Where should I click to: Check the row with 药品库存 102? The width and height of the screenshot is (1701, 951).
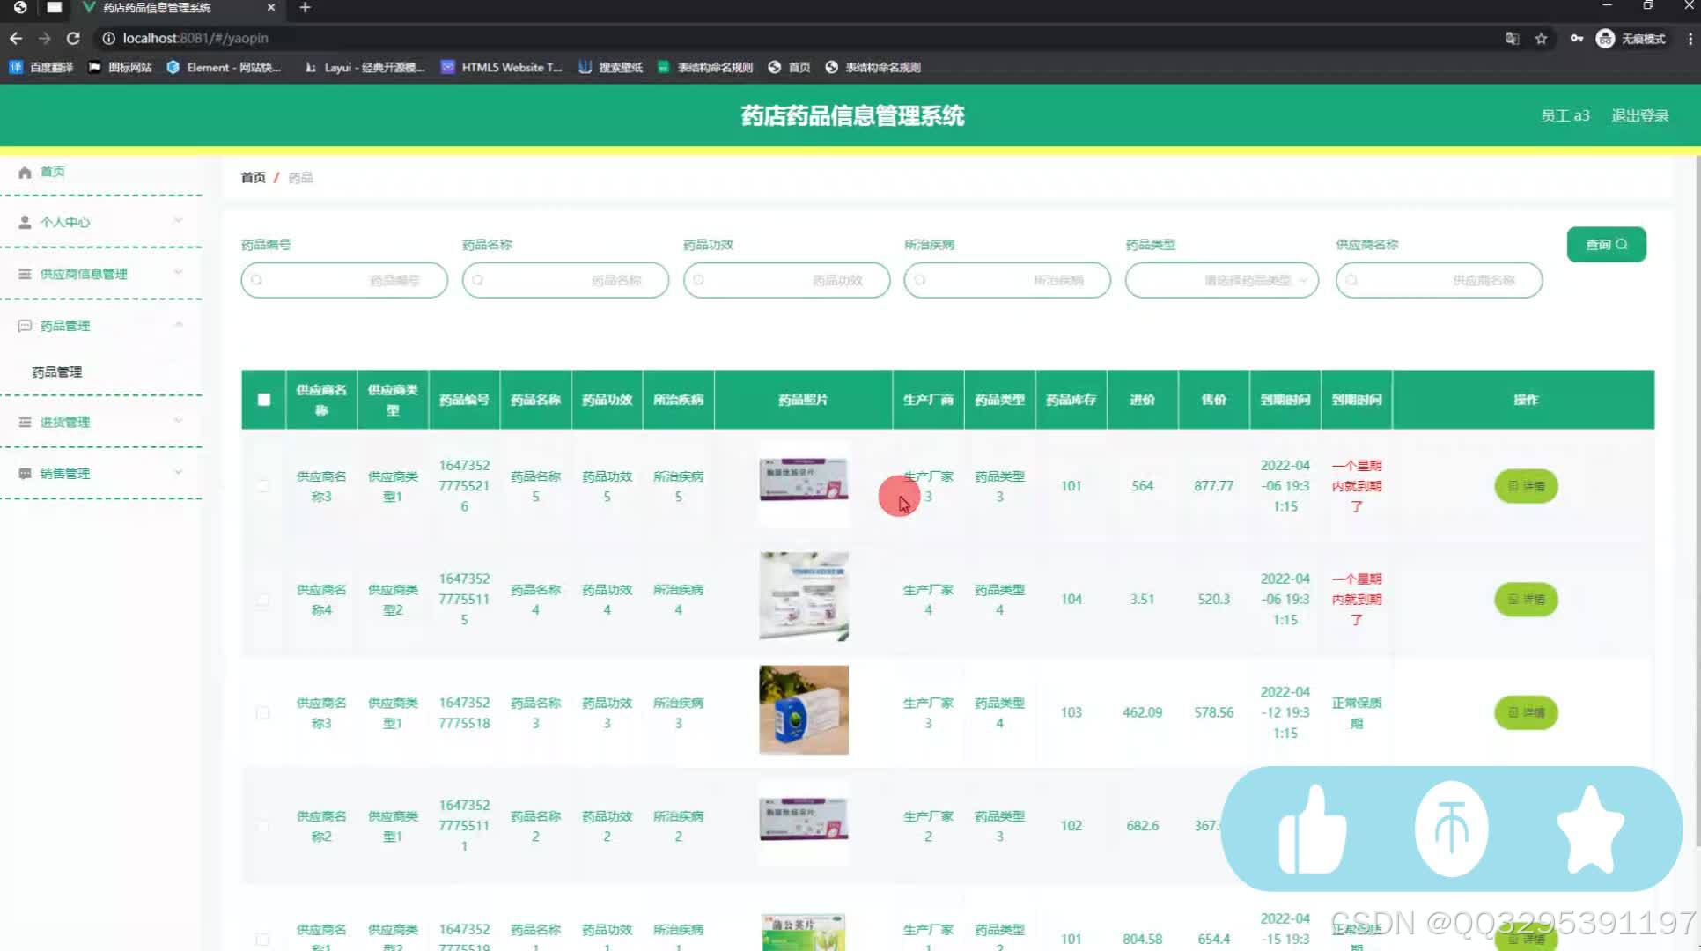(x=262, y=826)
